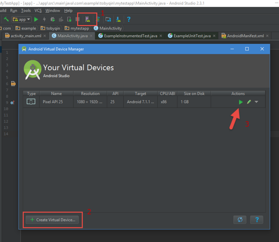The image size is (279, 242).
Task: Click the CPU/ABI column header
Action: 167,93
